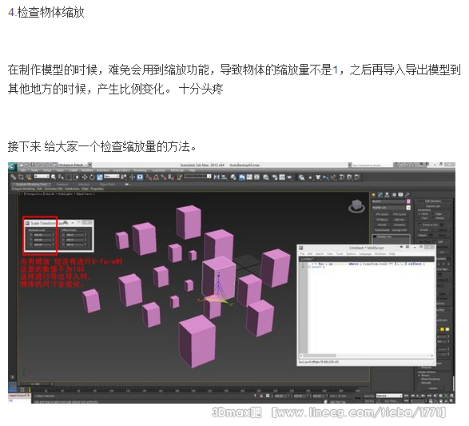
Task: Click the Align tool icon
Action: pyautogui.click(x=225, y=177)
